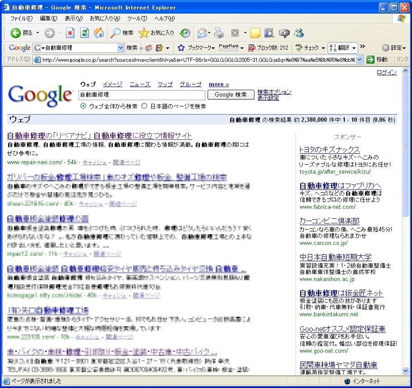The image size is (412, 388).
Task: Click the Google Toolbar news icon
Action: [148, 48]
